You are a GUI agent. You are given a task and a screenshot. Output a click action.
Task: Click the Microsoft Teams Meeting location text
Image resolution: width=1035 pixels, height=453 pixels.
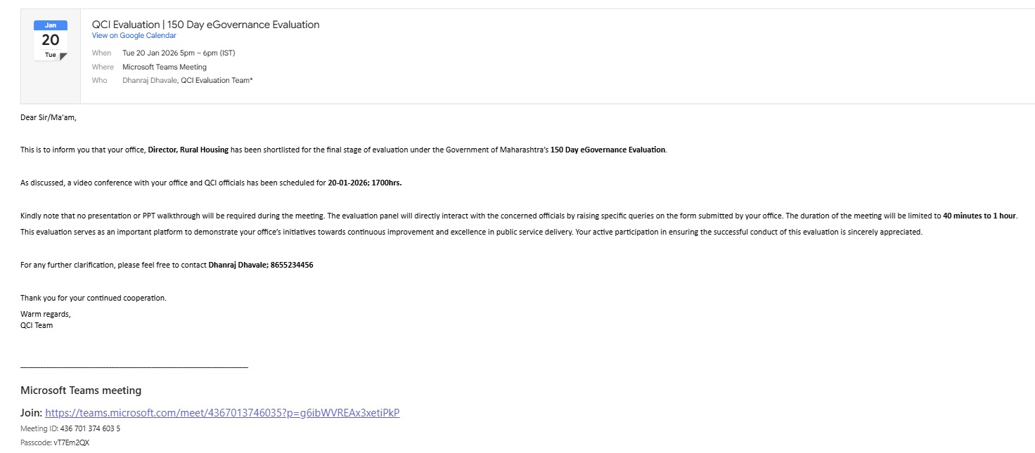(x=165, y=67)
